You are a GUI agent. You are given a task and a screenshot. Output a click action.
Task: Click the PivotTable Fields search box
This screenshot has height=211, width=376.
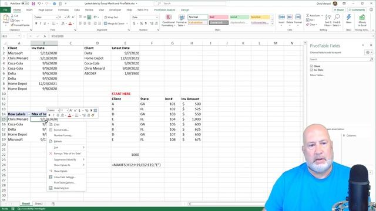click(x=341, y=59)
